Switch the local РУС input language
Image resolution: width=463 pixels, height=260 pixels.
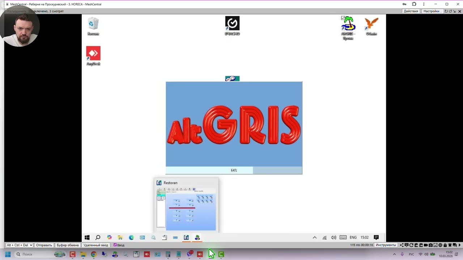[411, 254]
